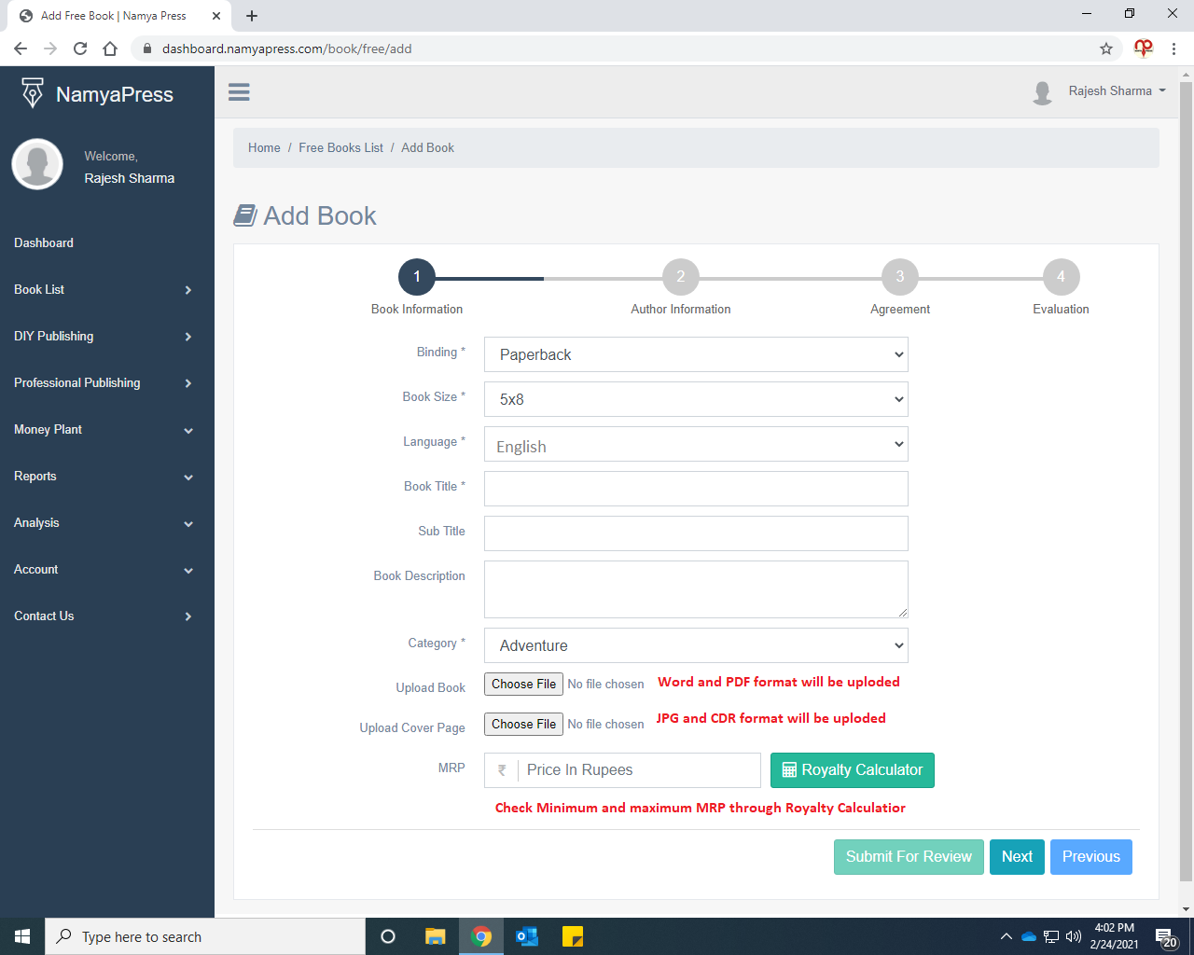Screen dimensions: 1194x955
Task: Open the Book Size dropdown showing 5x8
Action: point(696,399)
